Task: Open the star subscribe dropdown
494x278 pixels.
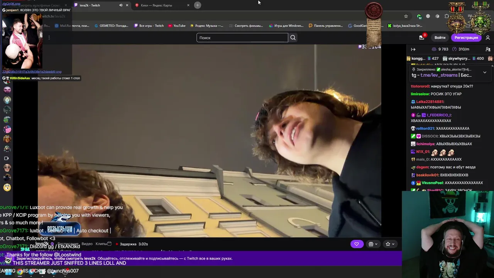Action: [390, 244]
